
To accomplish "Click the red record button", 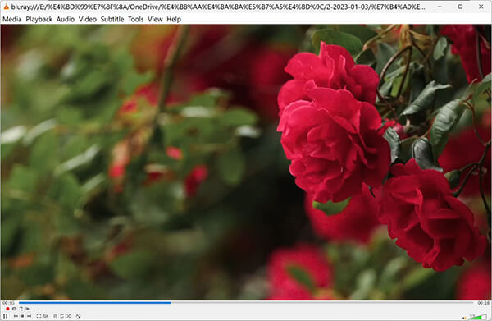I will coord(7,309).
